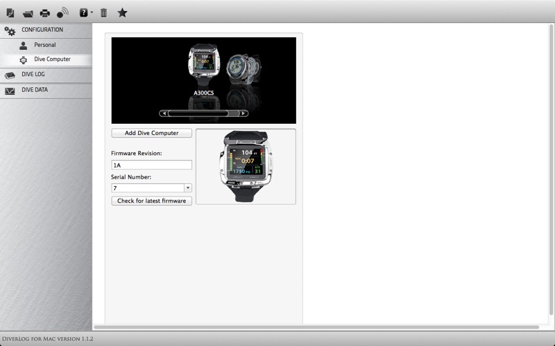Click carousel left arrow
This screenshot has height=346, width=555.
point(164,113)
